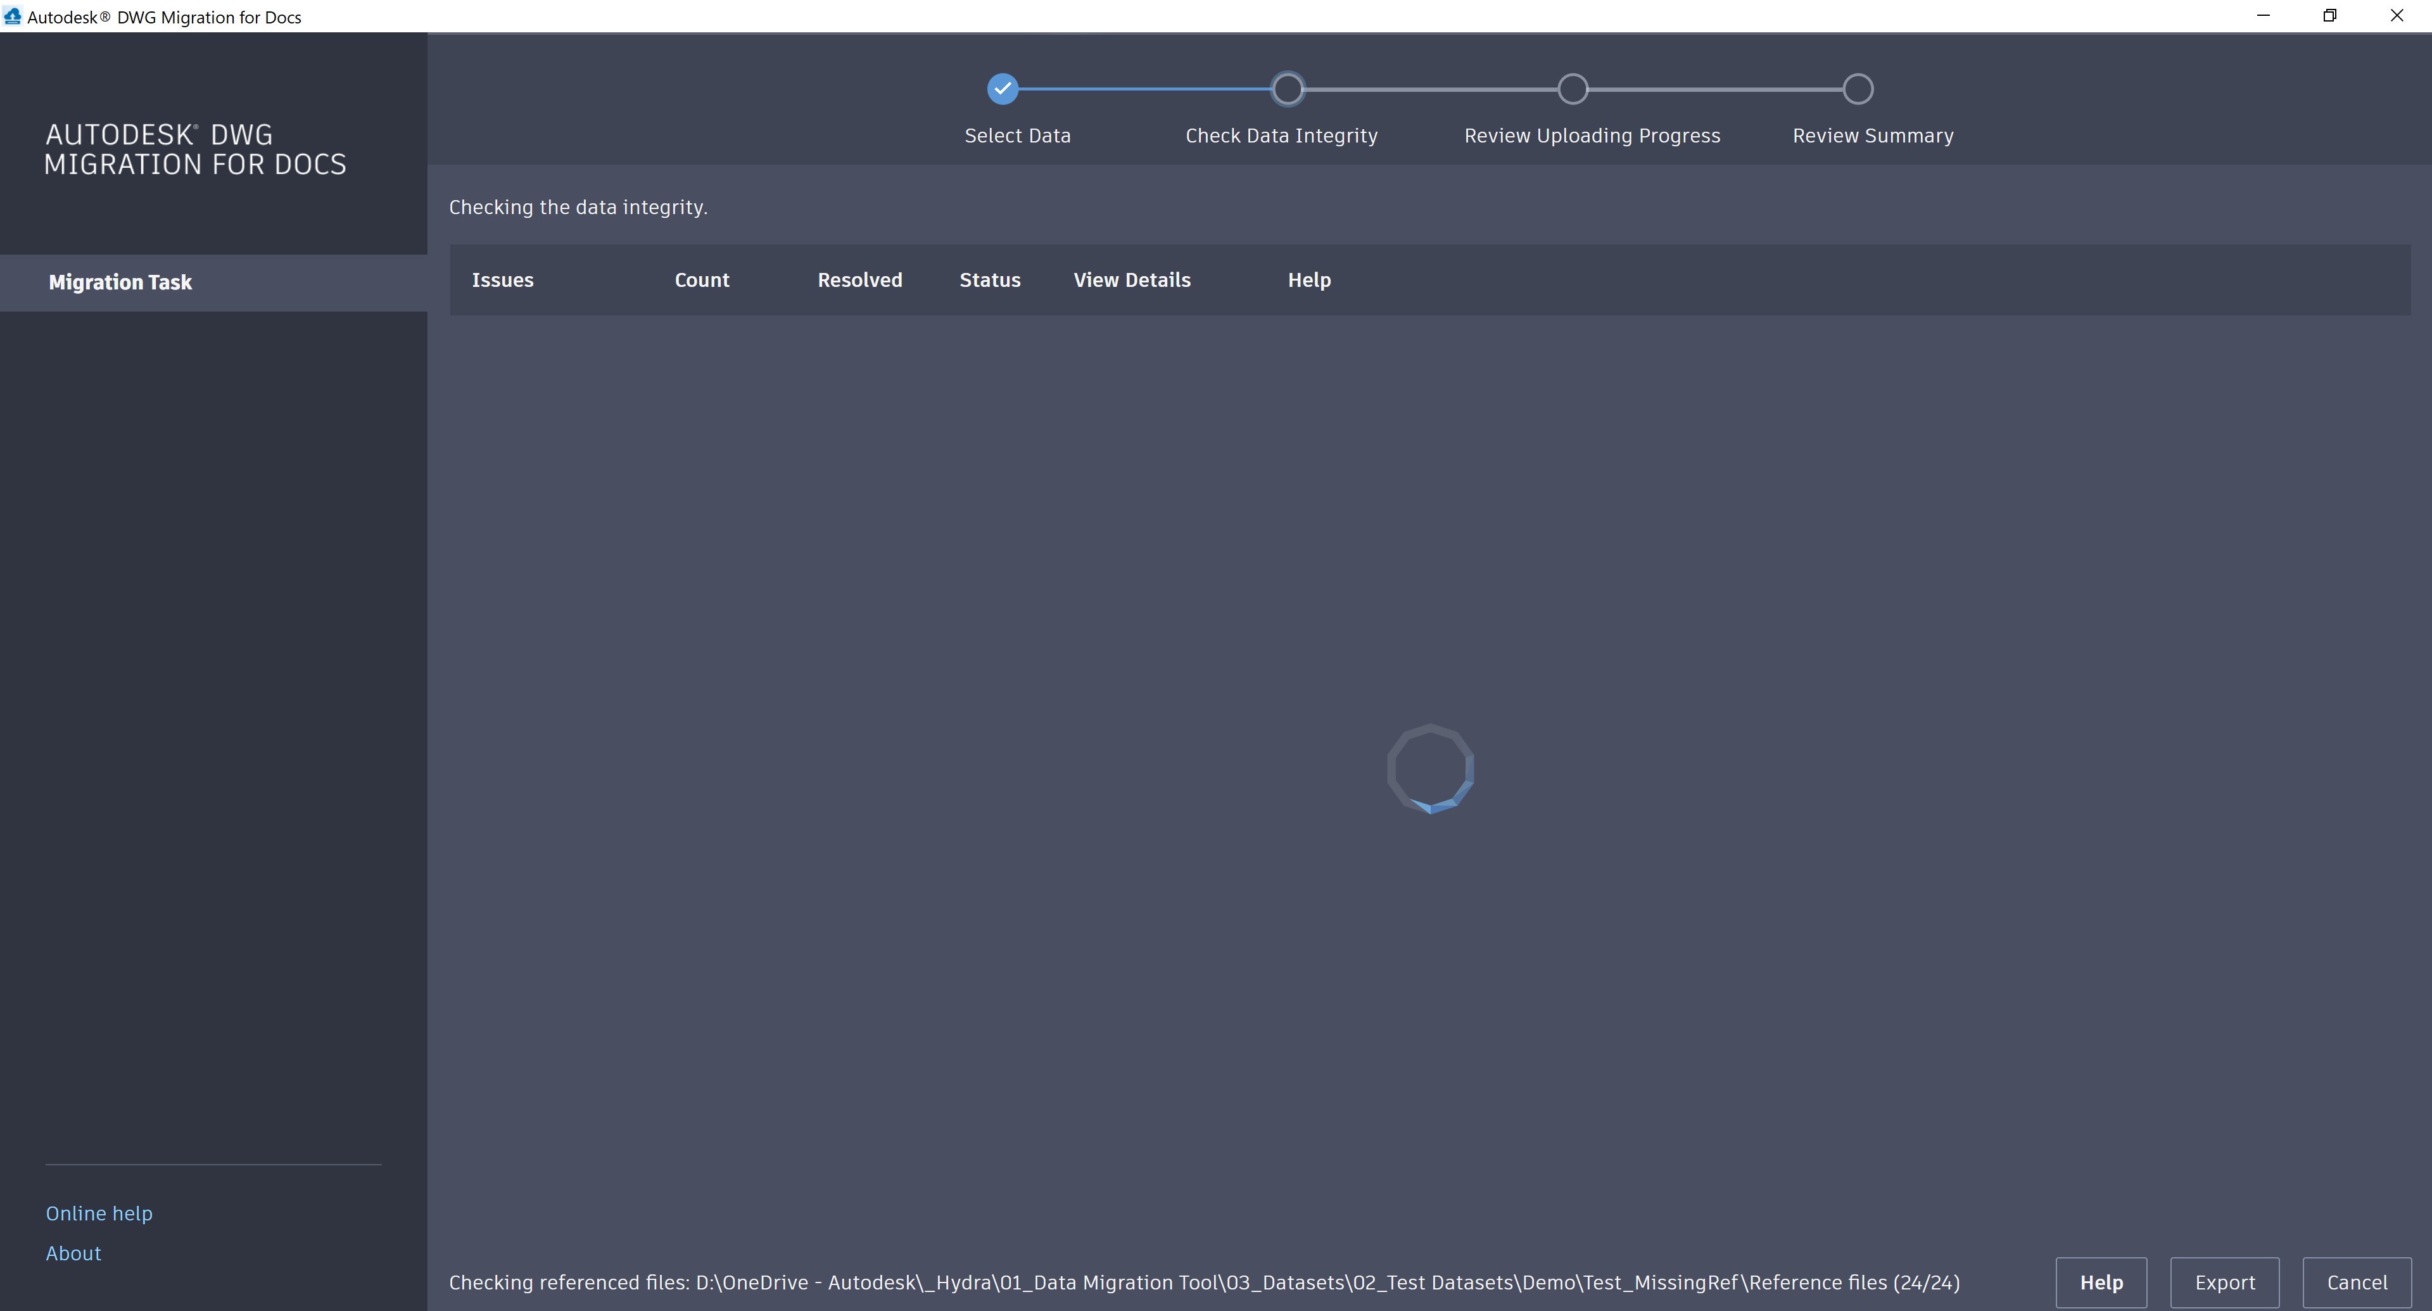Open the Migration Task sidebar item
The height and width of the screenshot is (1311, 2432).
pos(120,282)
